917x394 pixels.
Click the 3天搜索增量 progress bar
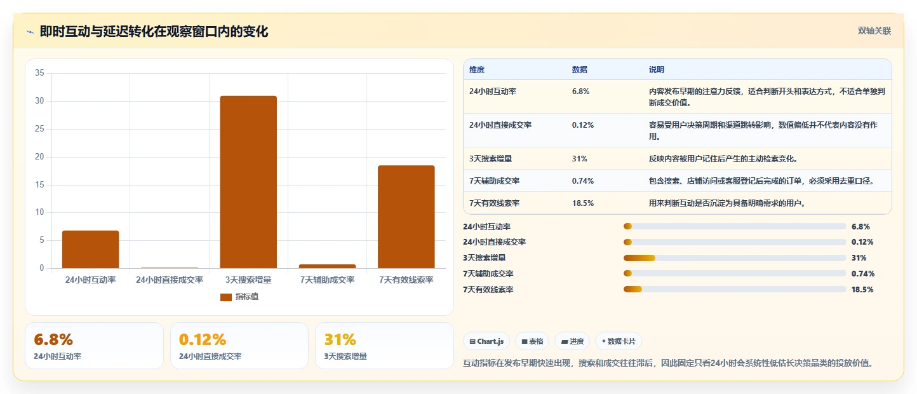coord(735,258)
